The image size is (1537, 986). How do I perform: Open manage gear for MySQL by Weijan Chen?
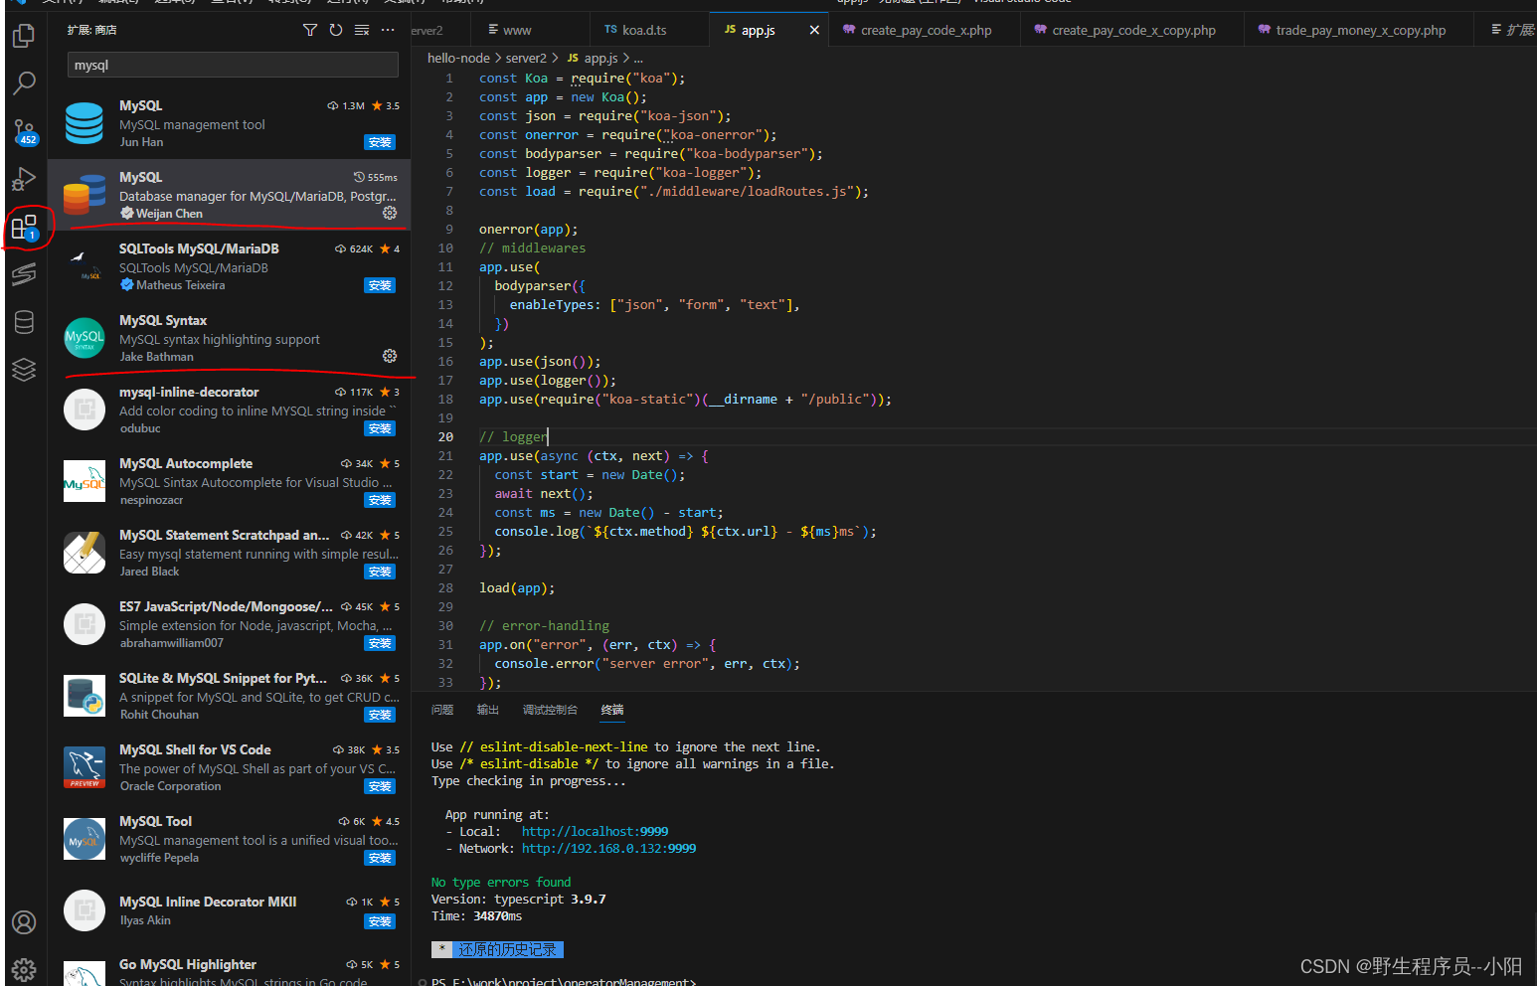click(x=390, y=213)
